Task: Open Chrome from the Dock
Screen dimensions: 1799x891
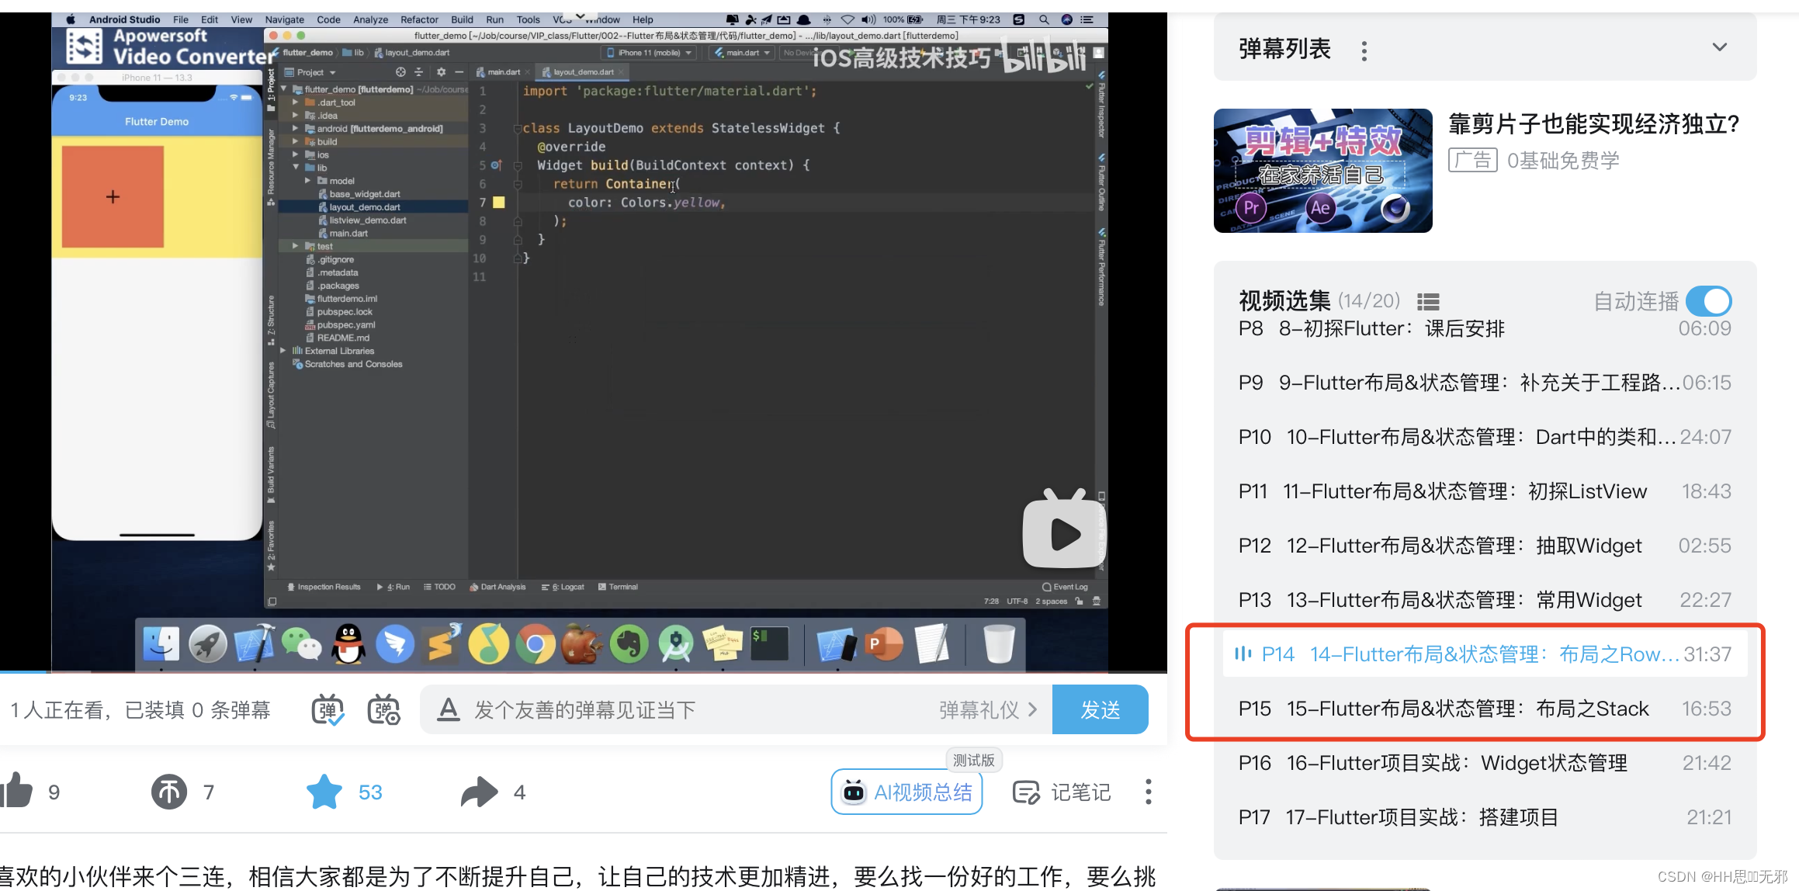Action: pyautogui.click(x=536, y=644)
